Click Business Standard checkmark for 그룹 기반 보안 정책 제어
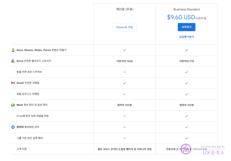Viewport: 231px width, 161px height. (x=187, y=138)
